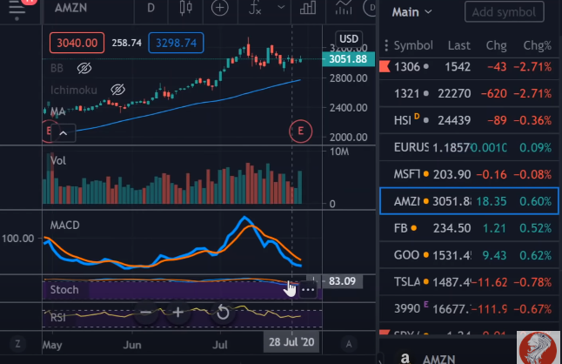Zoom in the chart with plus button
The height and width of the screenshot is (364, 562).
[x=177, y=313]
